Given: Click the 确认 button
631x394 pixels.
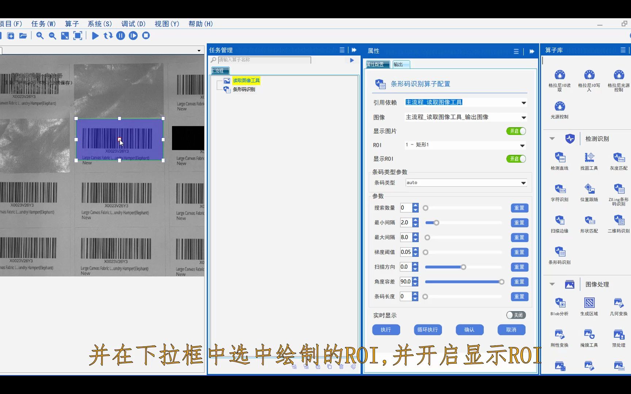Looking at the screenshot, I should [470, 330].
